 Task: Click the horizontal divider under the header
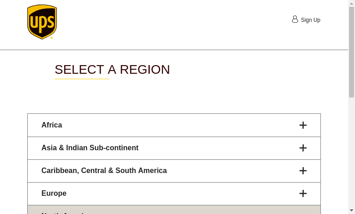coord(174,50)
